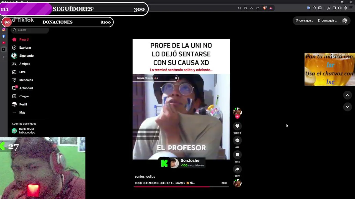The image size is (355, 199).
Task: Click the crossed-out icon in the address bar
Action: point(239,8)
